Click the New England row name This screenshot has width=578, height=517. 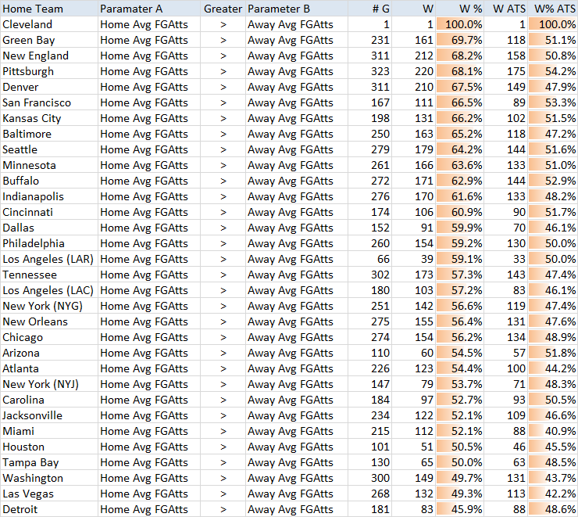[x=49, y=56]
